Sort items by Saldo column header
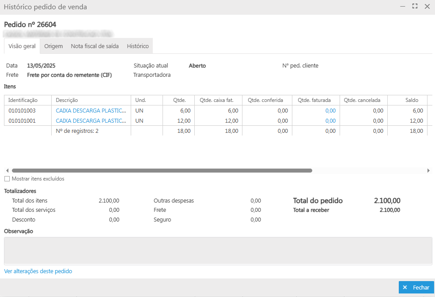Viewport: 435px width, 297px height. pyautogui.click(x=411, y=100)
